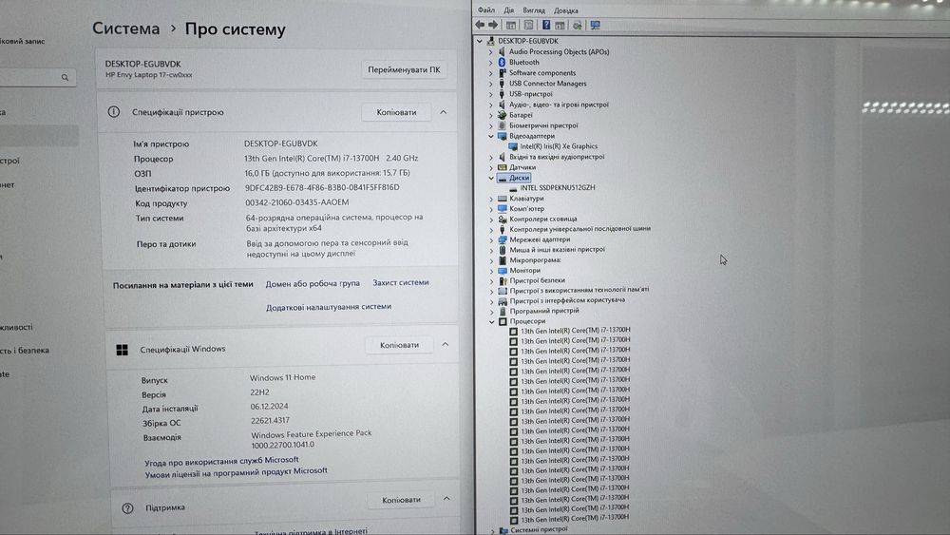Click the OS build value 22621.4317
Screen dimensions: 950x535
coord(270,420)
